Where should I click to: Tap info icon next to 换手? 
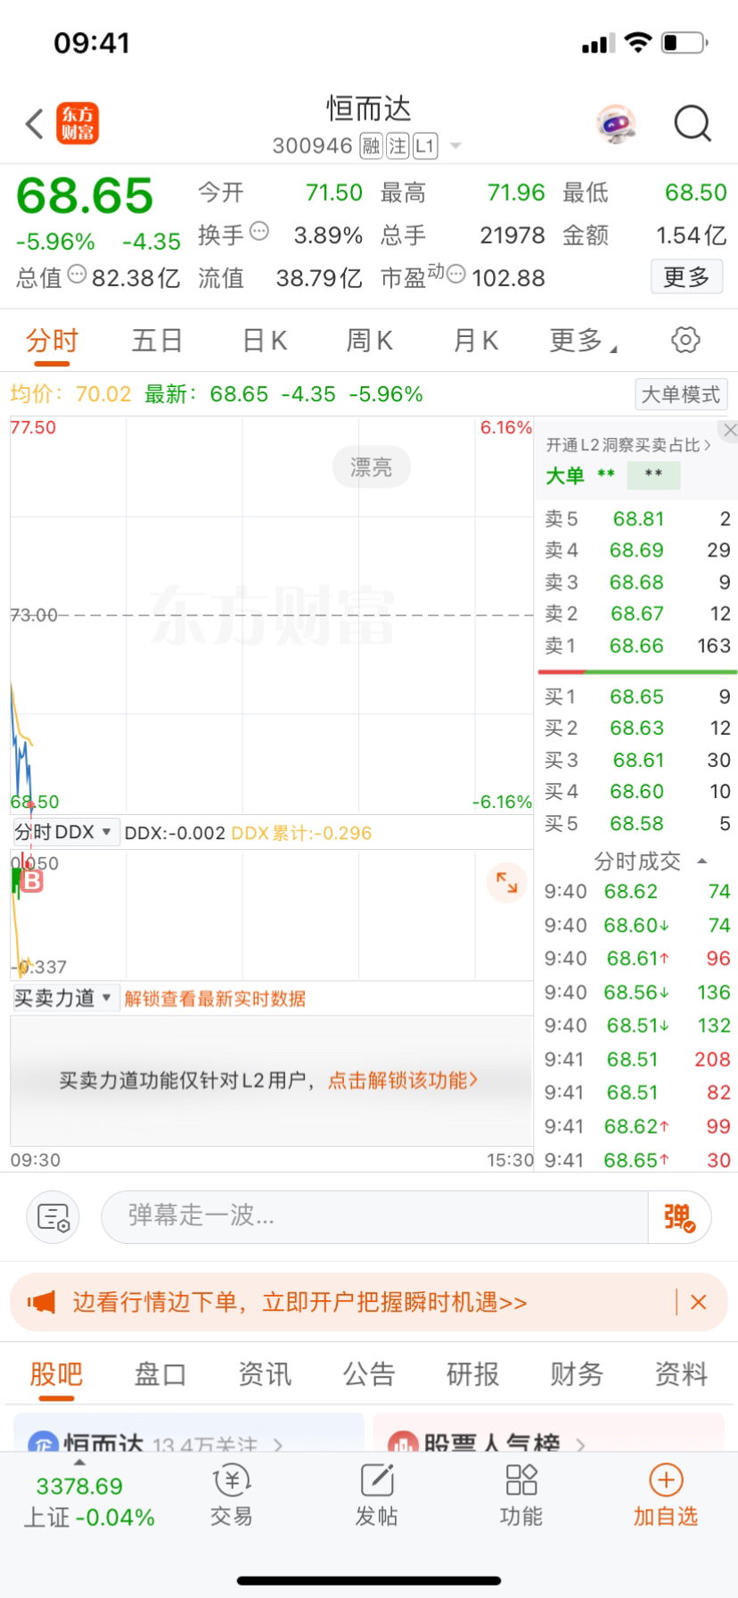(258, 232)
